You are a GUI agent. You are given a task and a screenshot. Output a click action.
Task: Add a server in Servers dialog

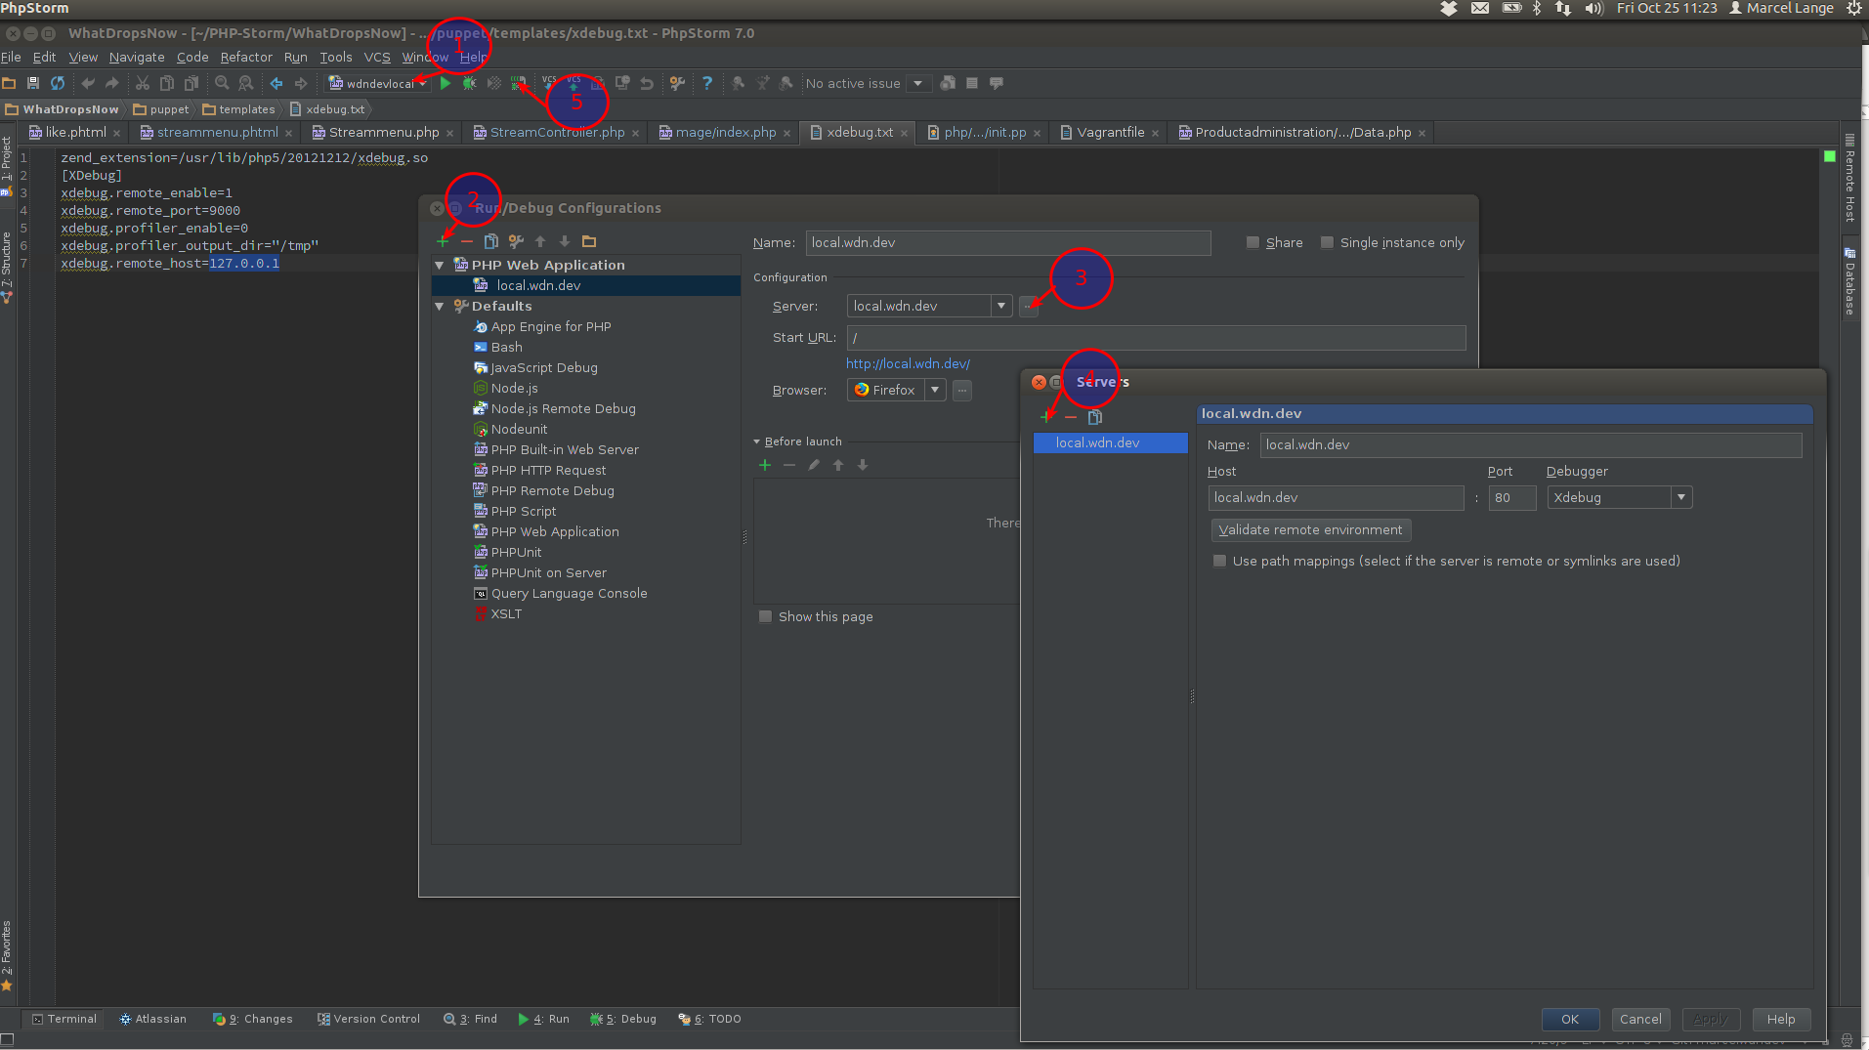click(x=1046, y=417)
